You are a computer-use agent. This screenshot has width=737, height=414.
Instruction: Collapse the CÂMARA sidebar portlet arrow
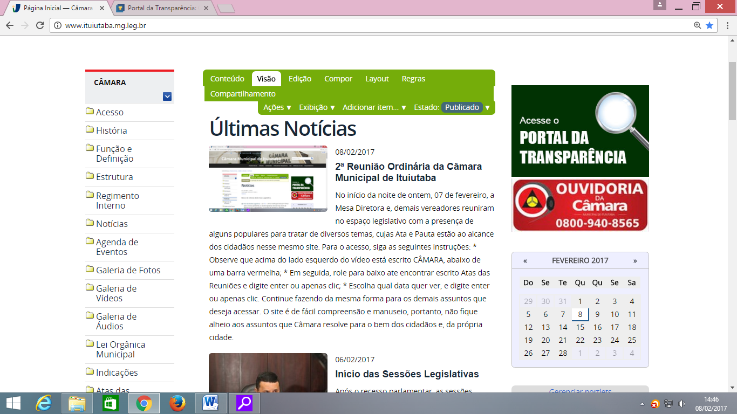point(167,96)
